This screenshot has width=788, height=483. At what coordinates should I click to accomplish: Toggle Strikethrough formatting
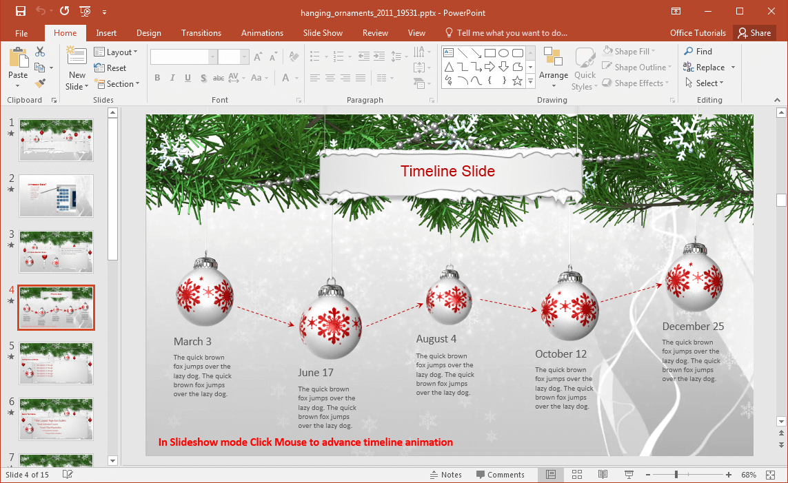[219, 78]
